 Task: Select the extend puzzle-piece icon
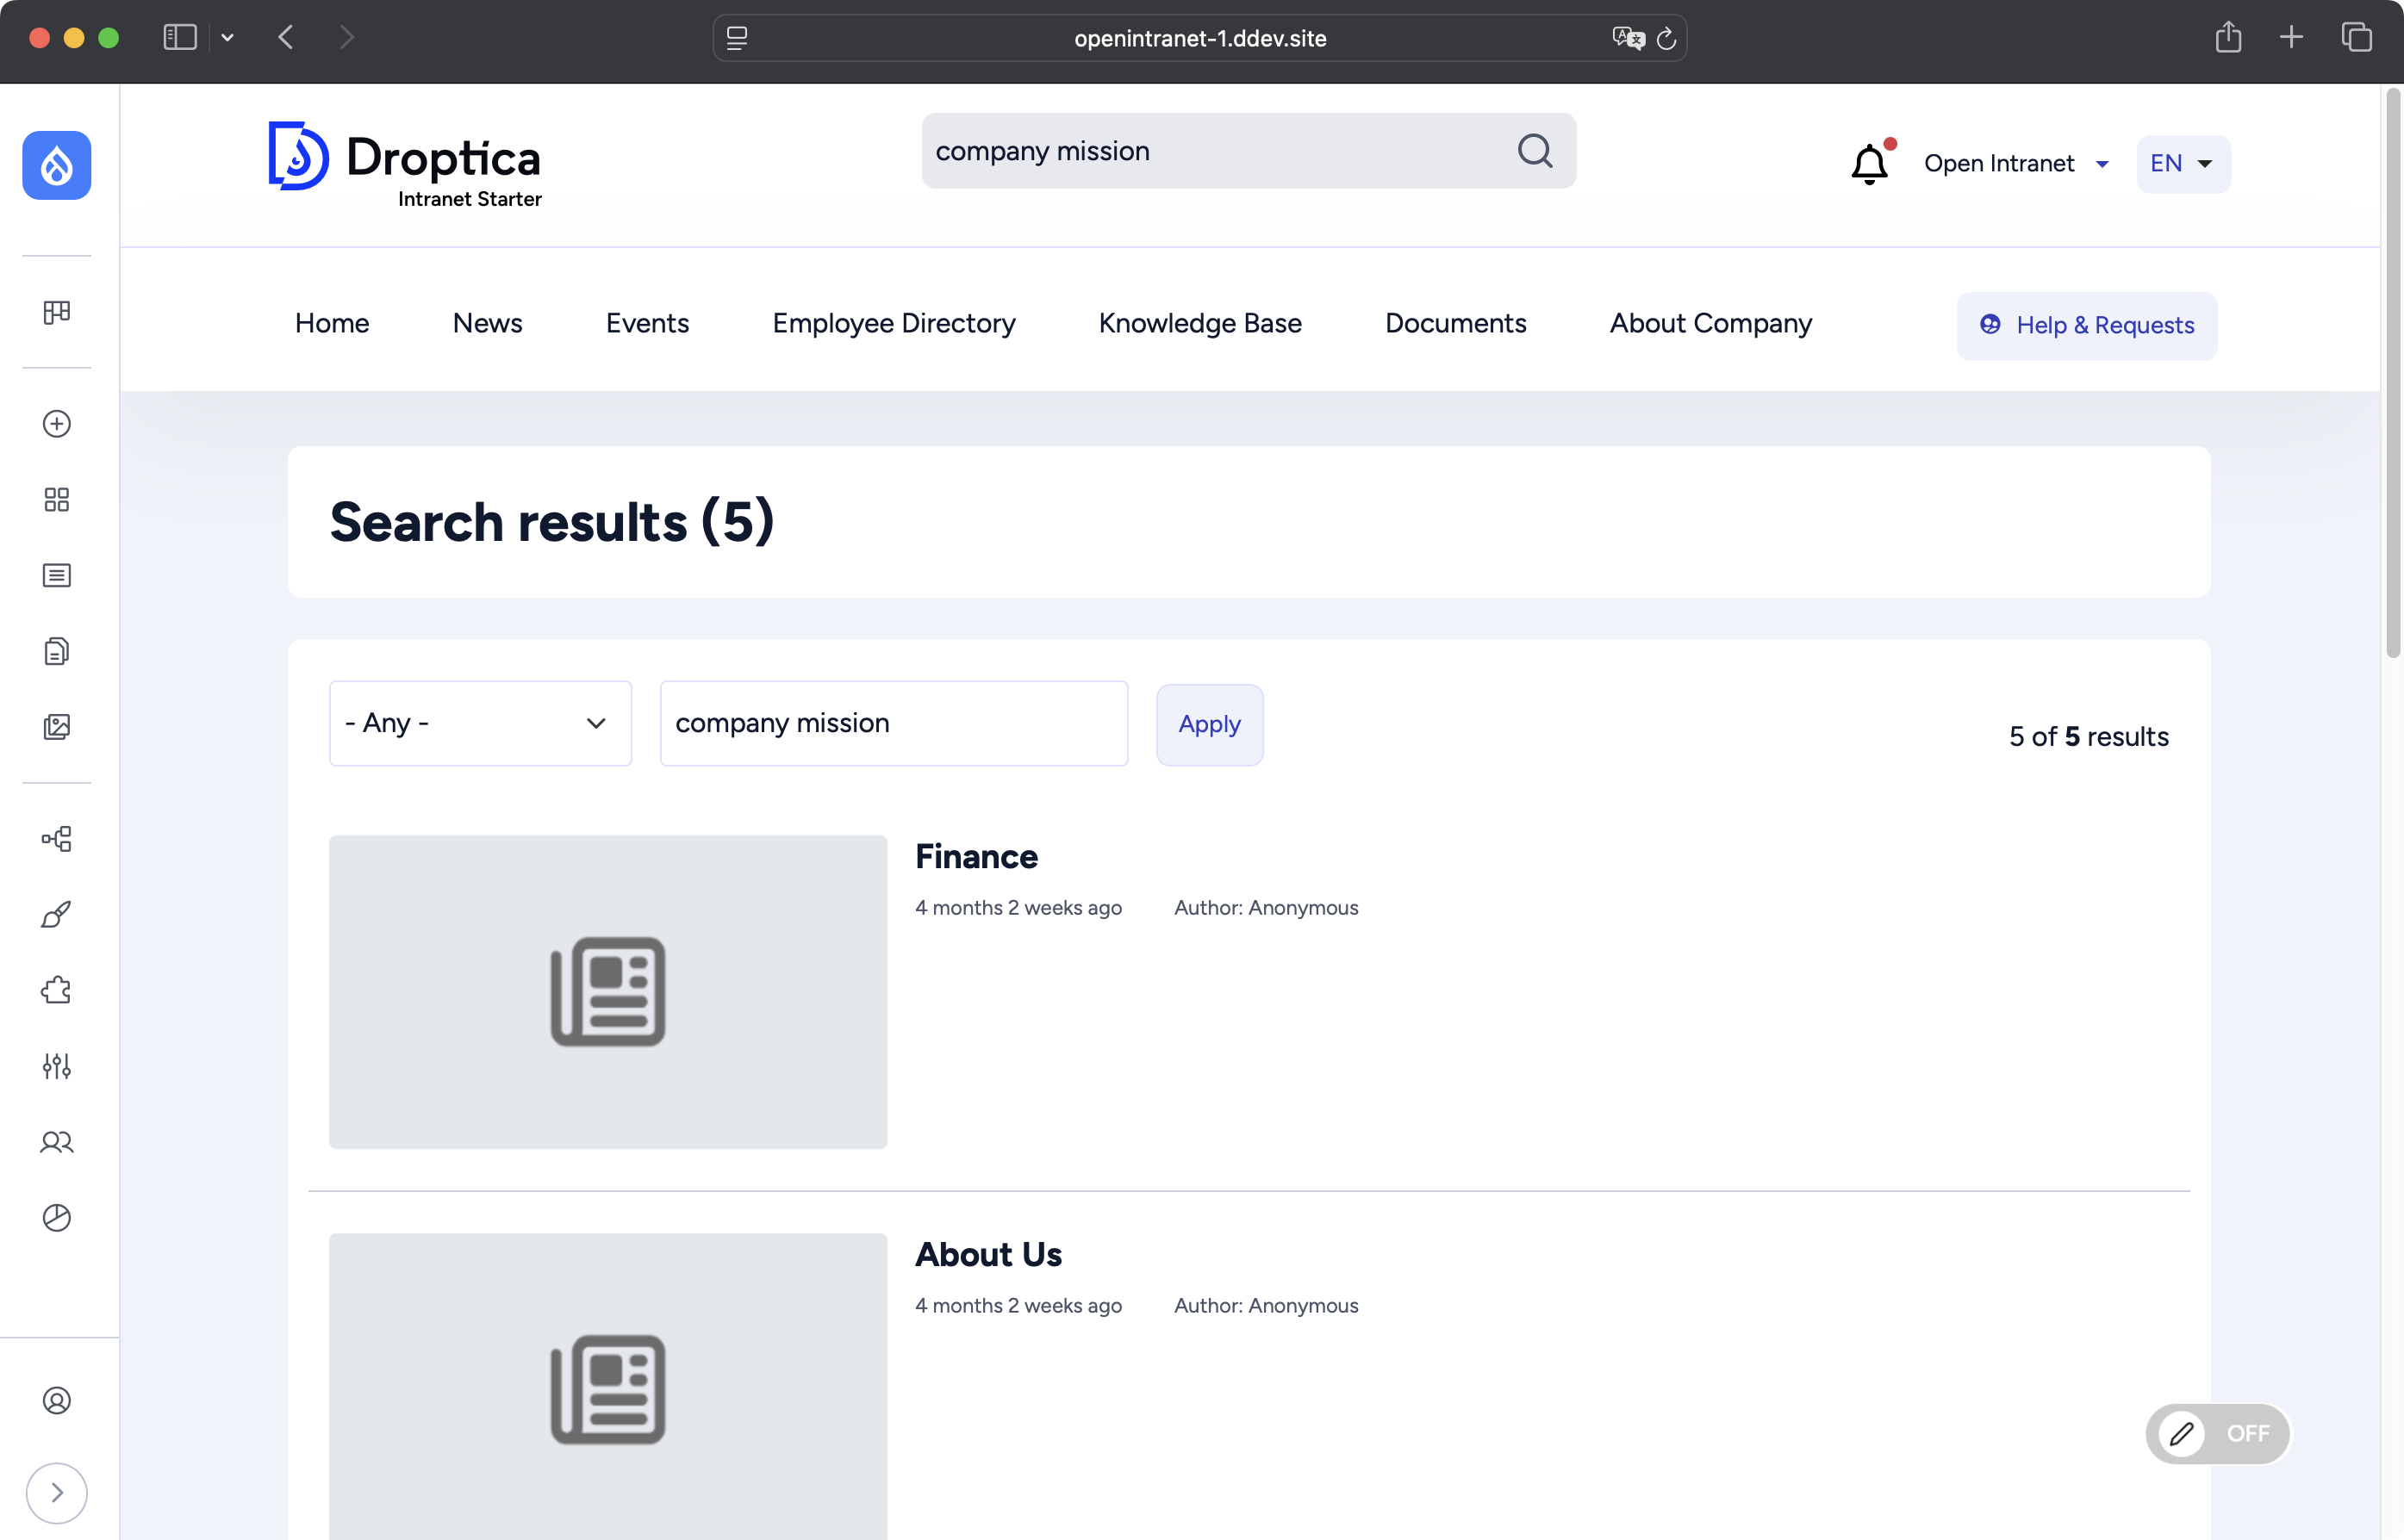[56, 990]
